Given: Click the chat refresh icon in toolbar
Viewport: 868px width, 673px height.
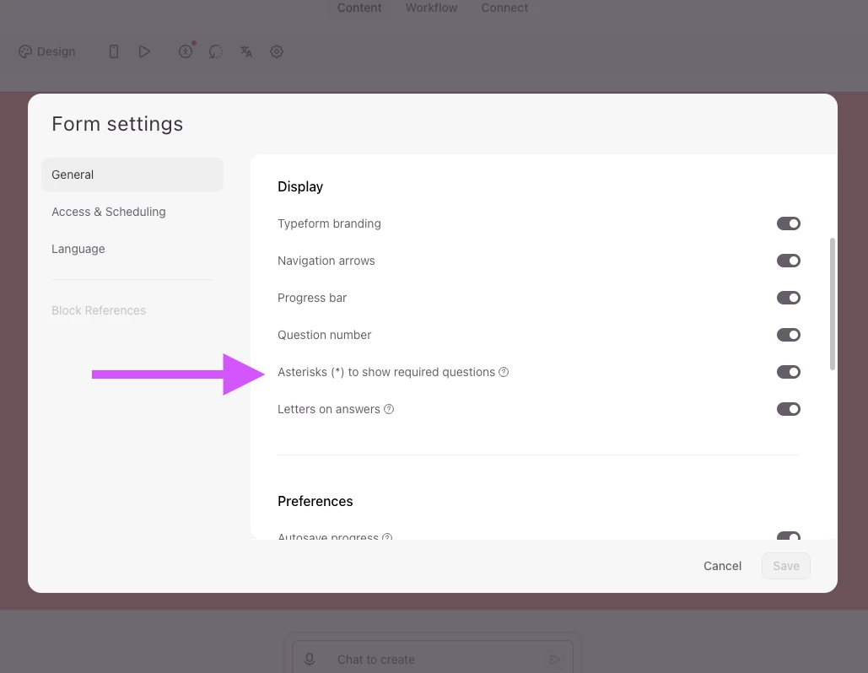Looking at the screenshot, I should [215, 51].
